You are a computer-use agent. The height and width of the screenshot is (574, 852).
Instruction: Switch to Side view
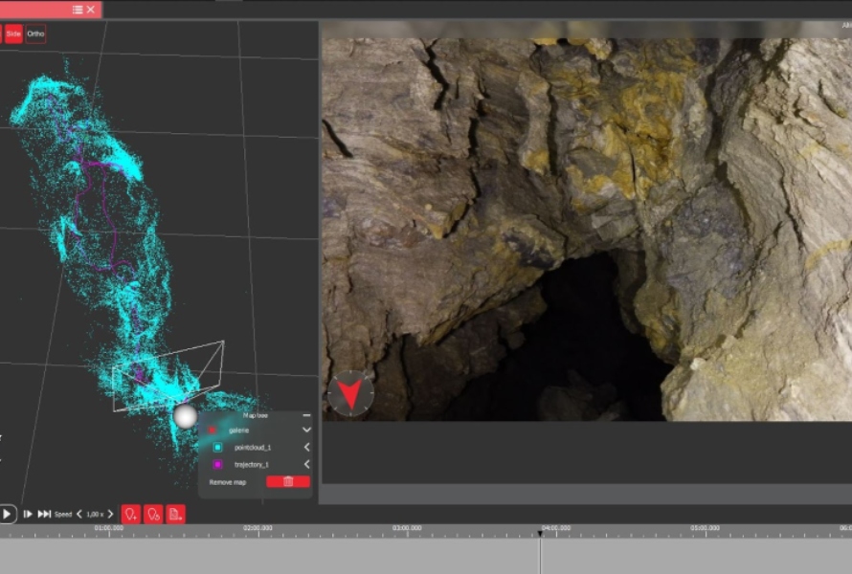(13, 33)
